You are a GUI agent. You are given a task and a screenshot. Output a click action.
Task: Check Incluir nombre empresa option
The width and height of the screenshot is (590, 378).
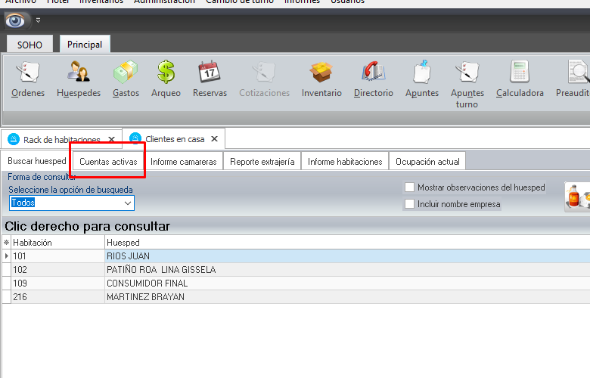410,204
